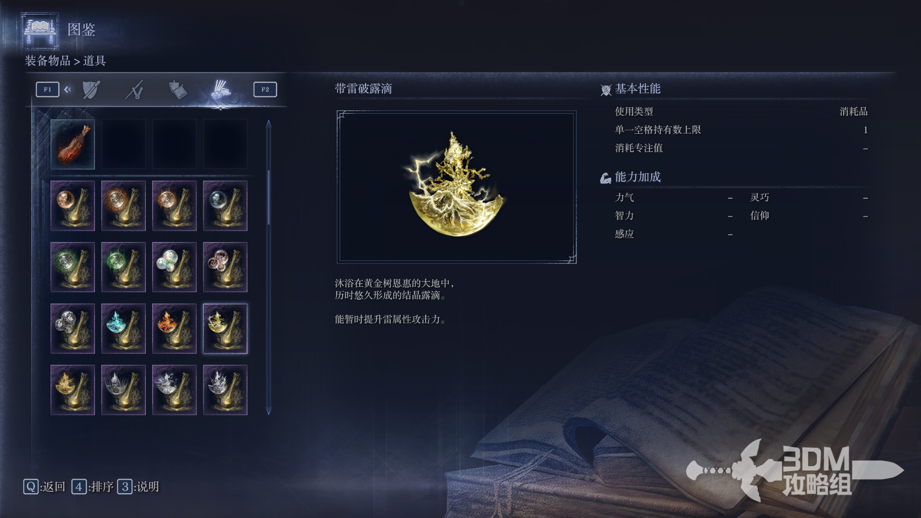The height and width of the screenshot is (518, 921).
Task: Click the Q 返回 back prompt
Action: (x=44, y=487)
